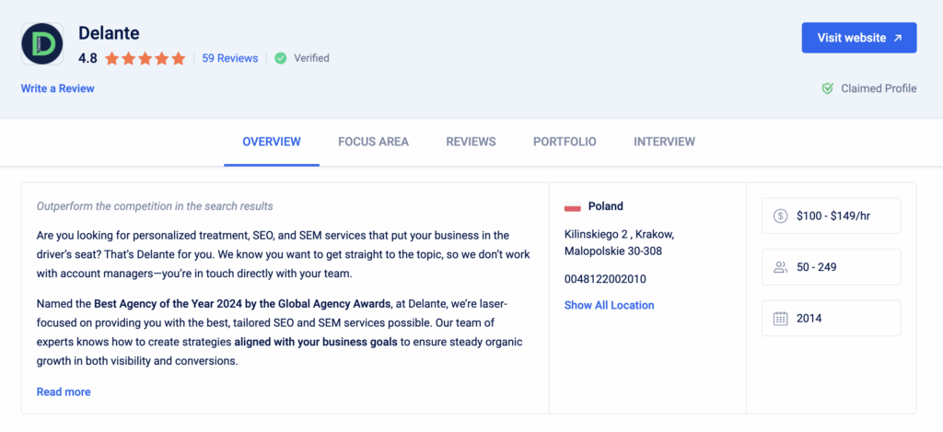Click Show All Location link

click(x=610, y=305)
